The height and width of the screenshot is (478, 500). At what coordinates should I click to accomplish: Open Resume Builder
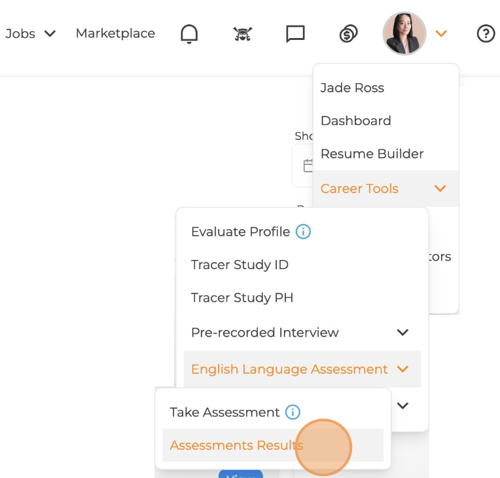(x=372, y=154)
